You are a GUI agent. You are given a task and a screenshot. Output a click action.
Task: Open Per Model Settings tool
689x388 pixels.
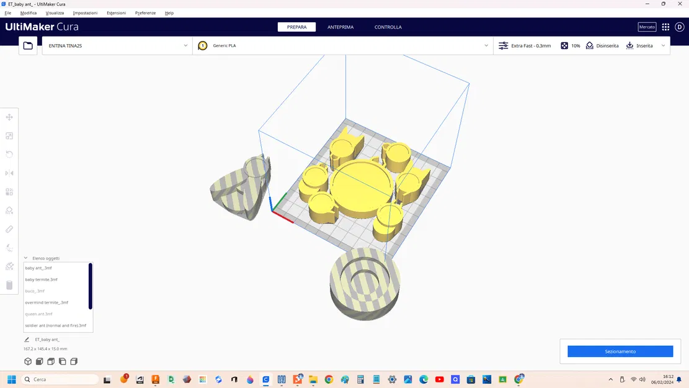(9, 191)
